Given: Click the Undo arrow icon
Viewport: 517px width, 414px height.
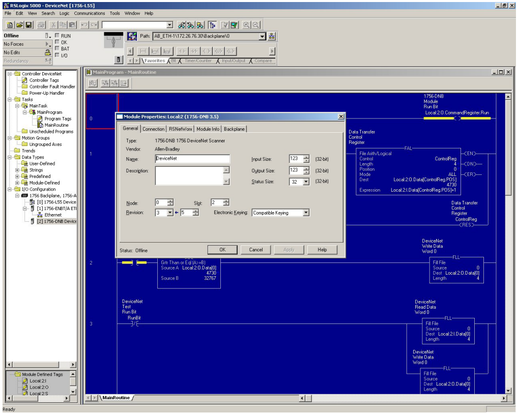Looking at the screenshot, I should (x=85, y=25).
